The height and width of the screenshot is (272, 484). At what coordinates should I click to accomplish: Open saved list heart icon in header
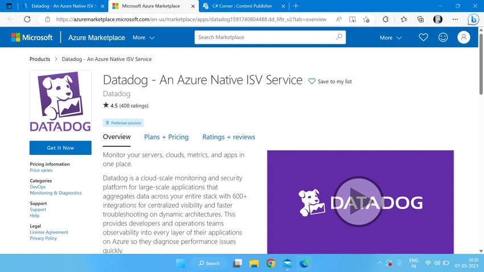[423, 38]
